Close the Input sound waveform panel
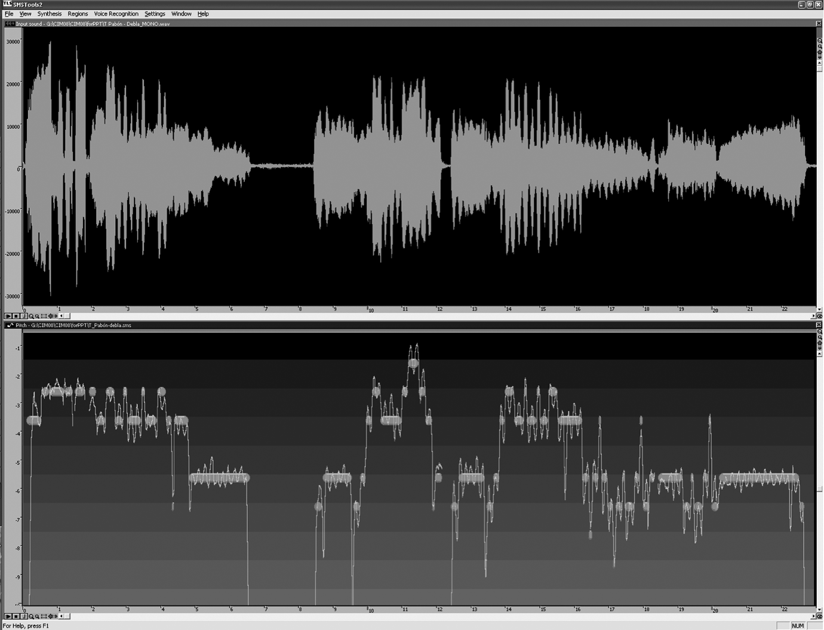 [819, 24]
